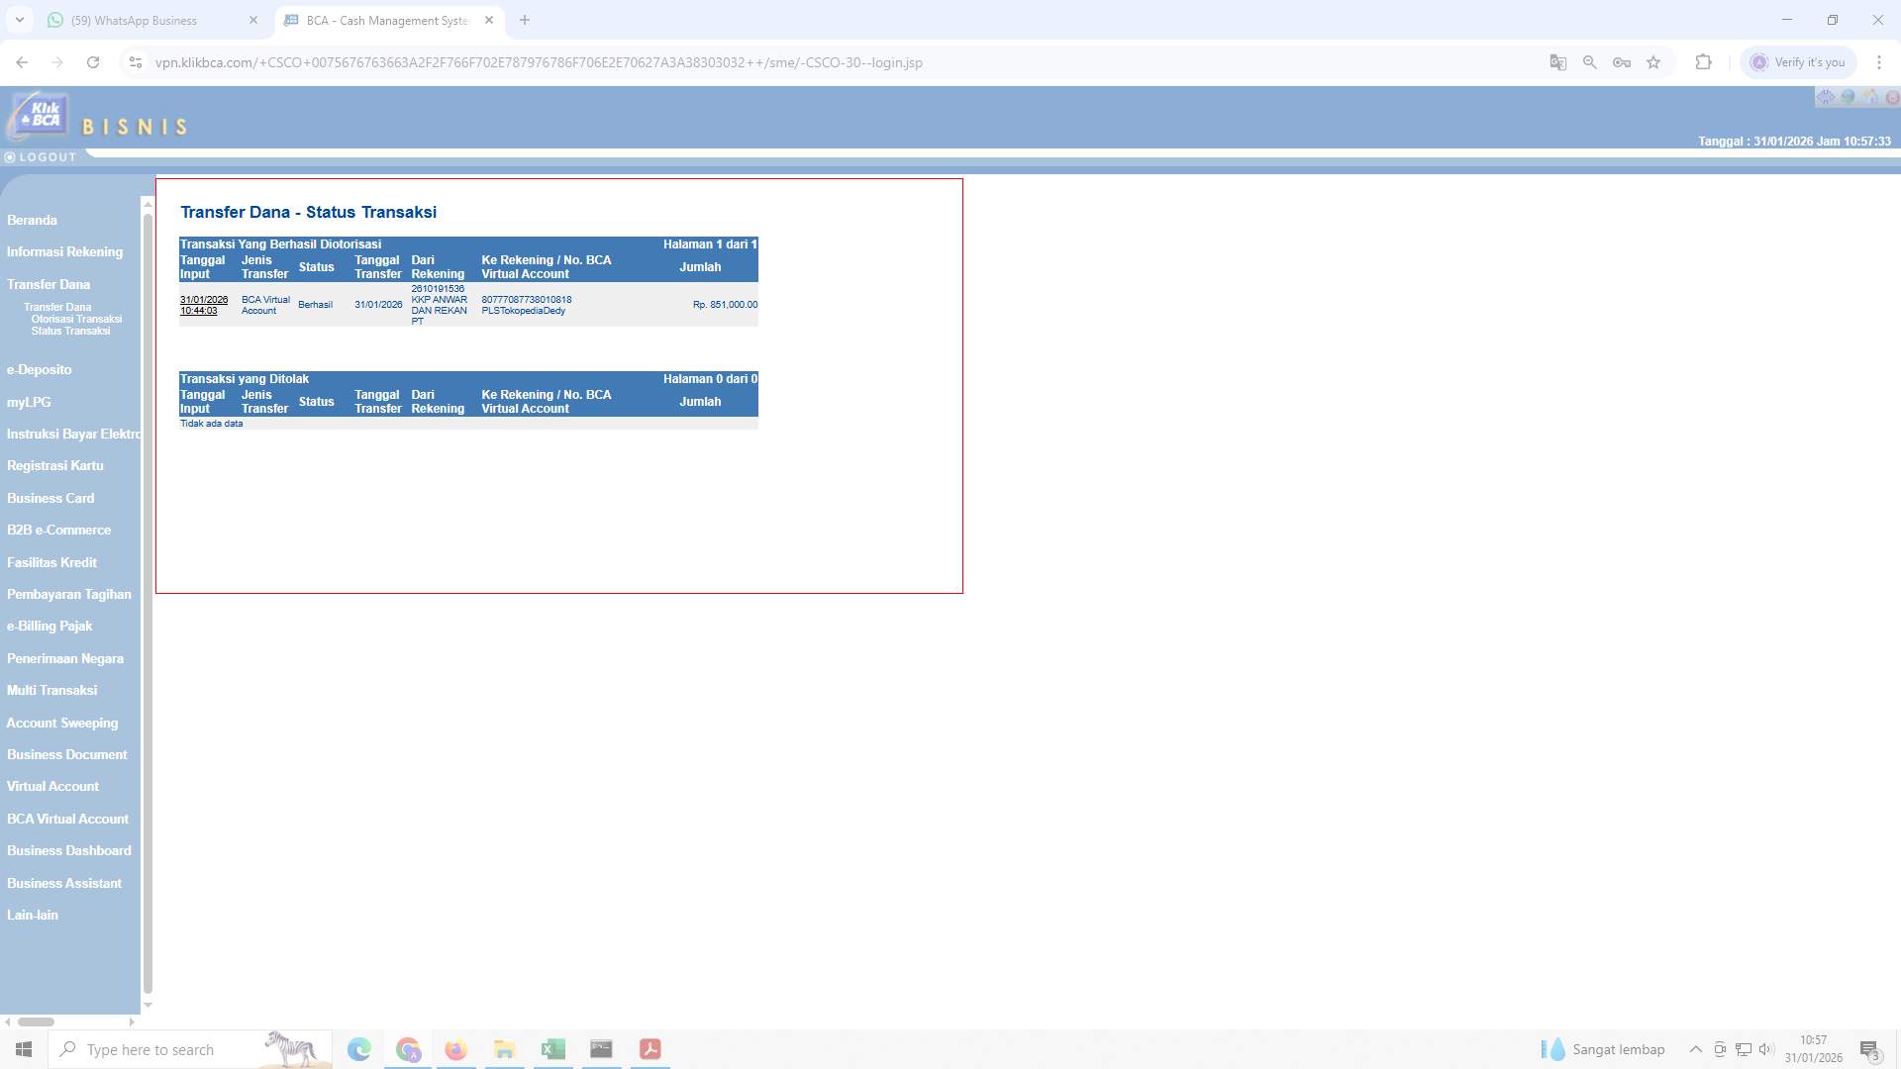Viewport: 1901px width, 1069px height.
Task: Open the transaction dated 31/01/2026 10:44:03
Action: (x=202, y=305)
